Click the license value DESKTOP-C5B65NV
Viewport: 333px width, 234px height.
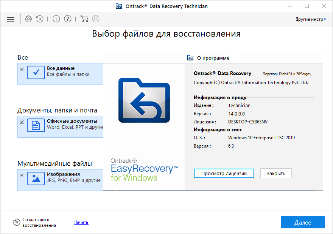(x=247, y=122)
